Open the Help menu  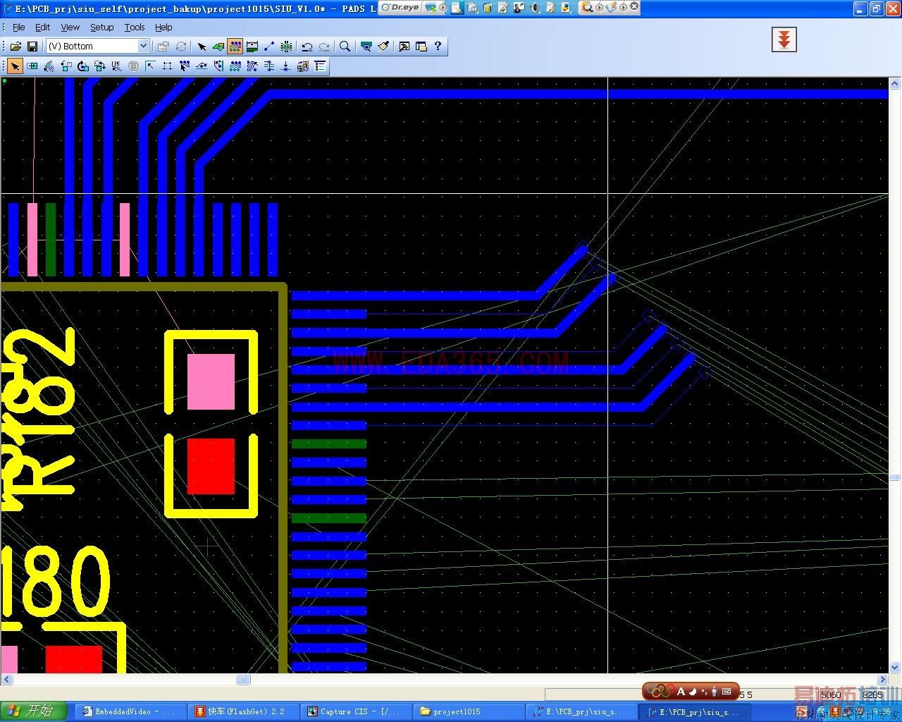pos(163,27)
